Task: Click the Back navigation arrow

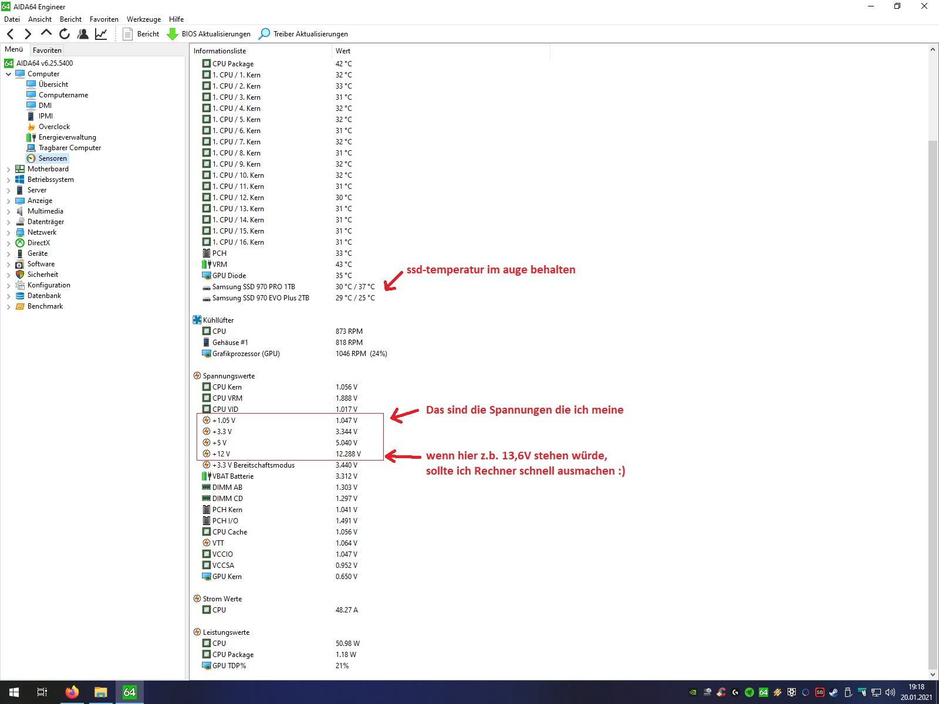Action: tap(11, 34)
